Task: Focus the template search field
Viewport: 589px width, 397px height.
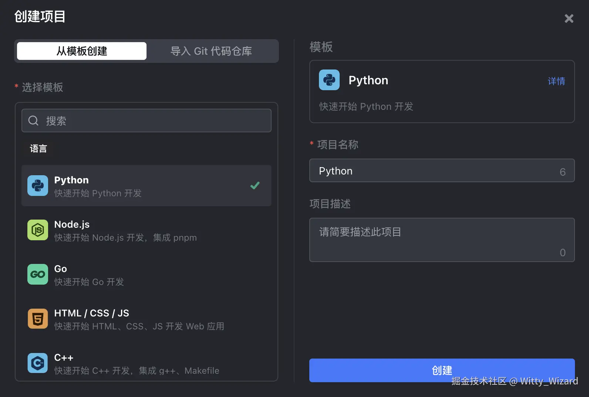Action: pos(155,121)
